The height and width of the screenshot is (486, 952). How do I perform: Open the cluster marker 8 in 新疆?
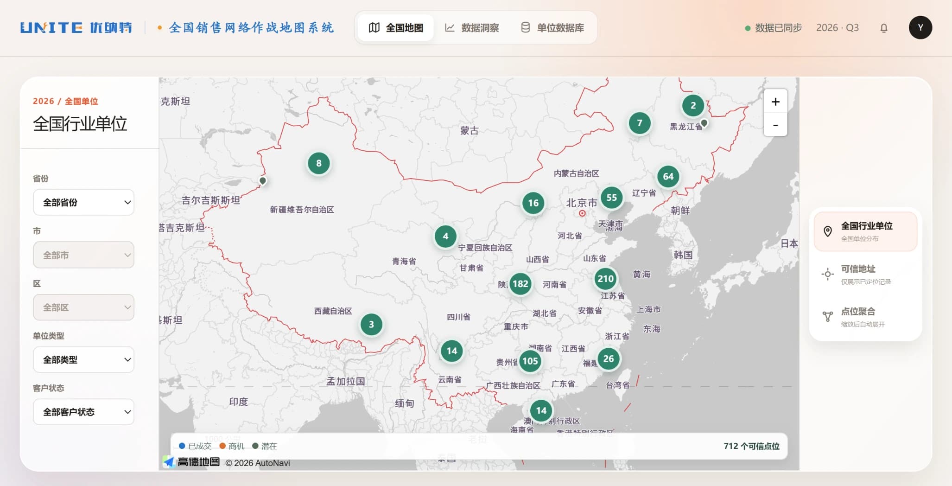pyautogui.click(x=318, y=163)
